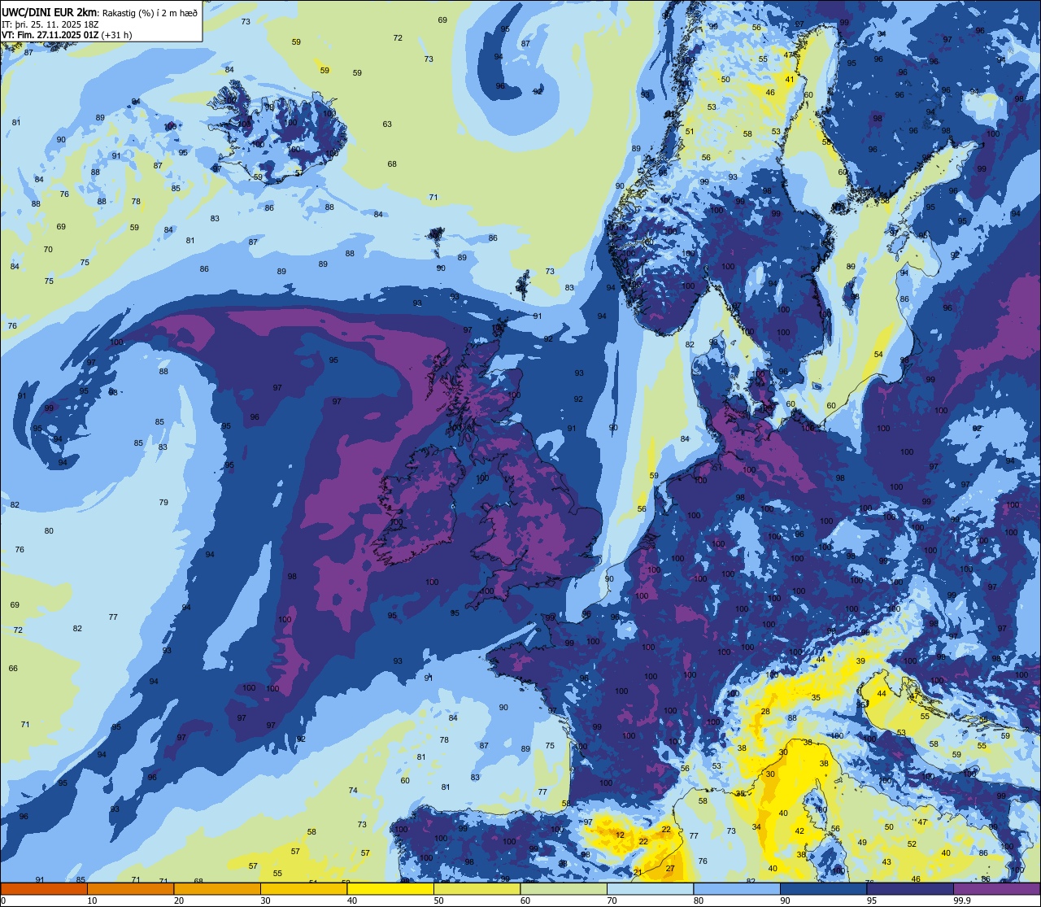Click the value '79' in the Atlantic low
This screenshot has height=907, width=1041.
(x=163, y=503)
